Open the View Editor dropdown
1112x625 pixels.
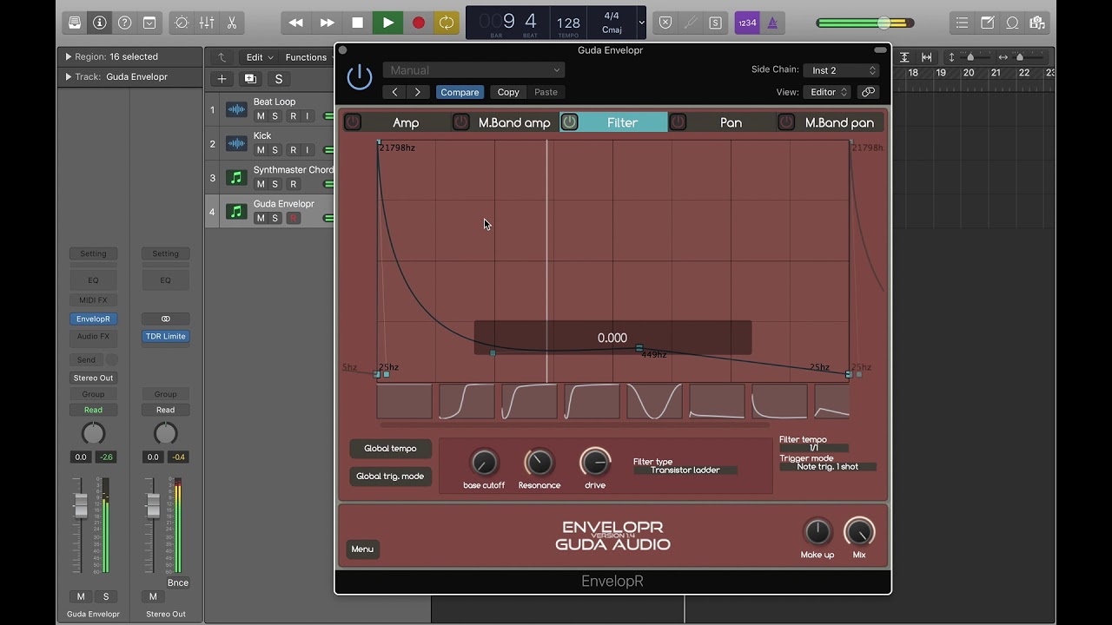[x=828, y=92]
